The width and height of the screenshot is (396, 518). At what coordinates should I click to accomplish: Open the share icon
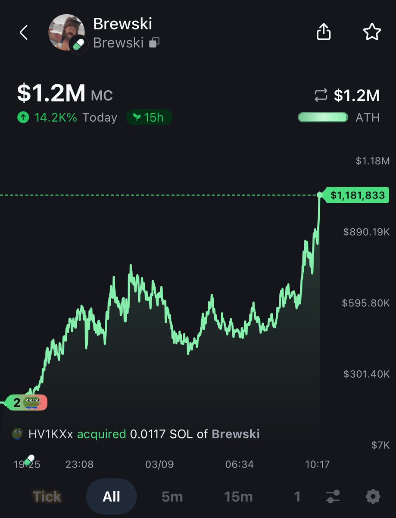[x=324, y=32]
